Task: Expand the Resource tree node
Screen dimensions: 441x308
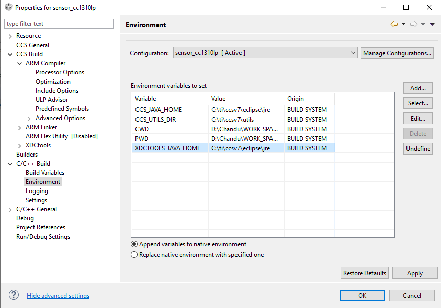Action: point(10,36)
